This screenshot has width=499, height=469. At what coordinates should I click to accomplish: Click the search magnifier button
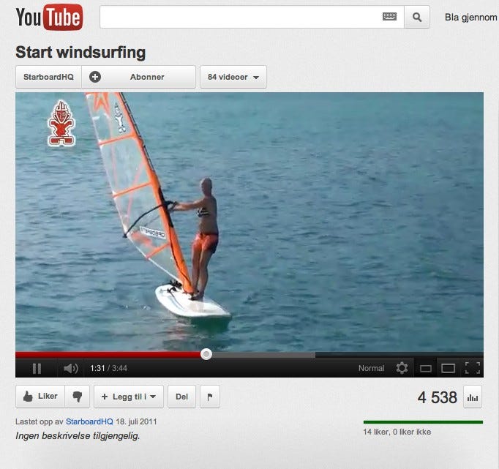point(417,17)
